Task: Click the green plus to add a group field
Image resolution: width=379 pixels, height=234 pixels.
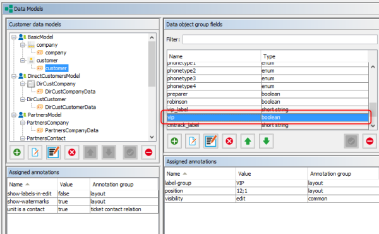Action: 174,141
